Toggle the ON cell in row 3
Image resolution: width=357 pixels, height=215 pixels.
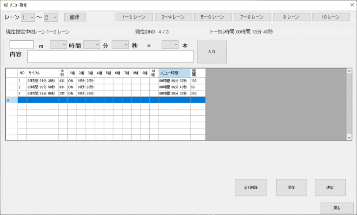coord(72,93)
